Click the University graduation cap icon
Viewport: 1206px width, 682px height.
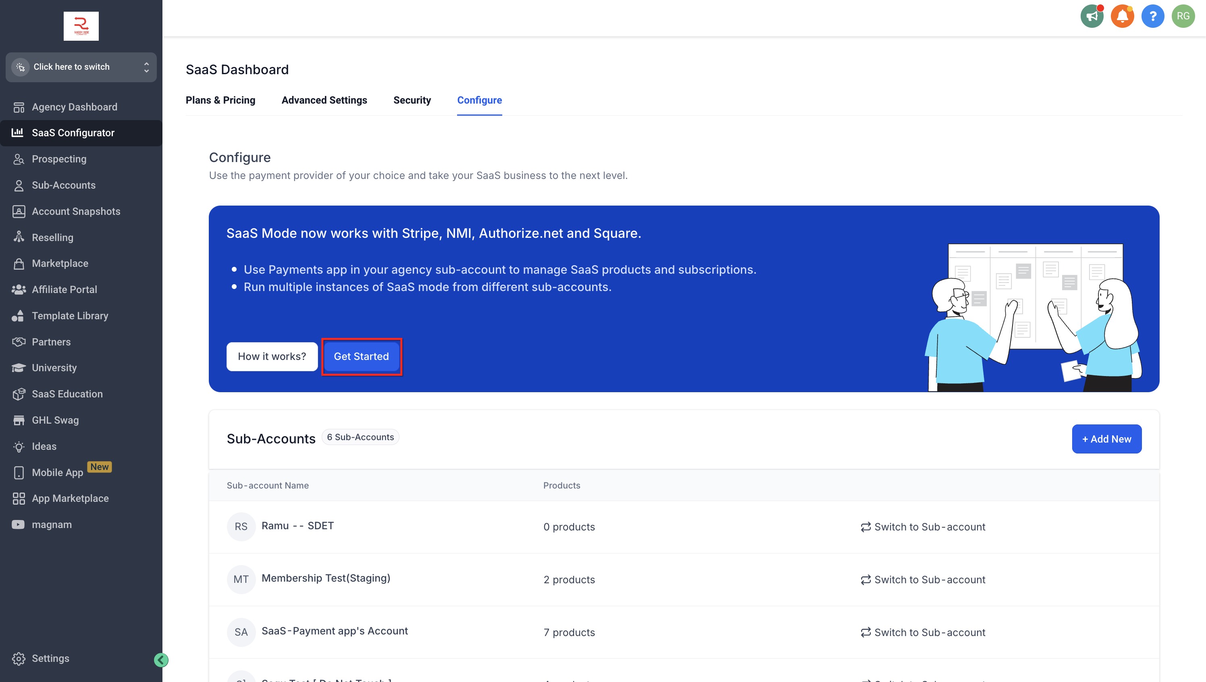pyautogui.click(x=19, y=368)
